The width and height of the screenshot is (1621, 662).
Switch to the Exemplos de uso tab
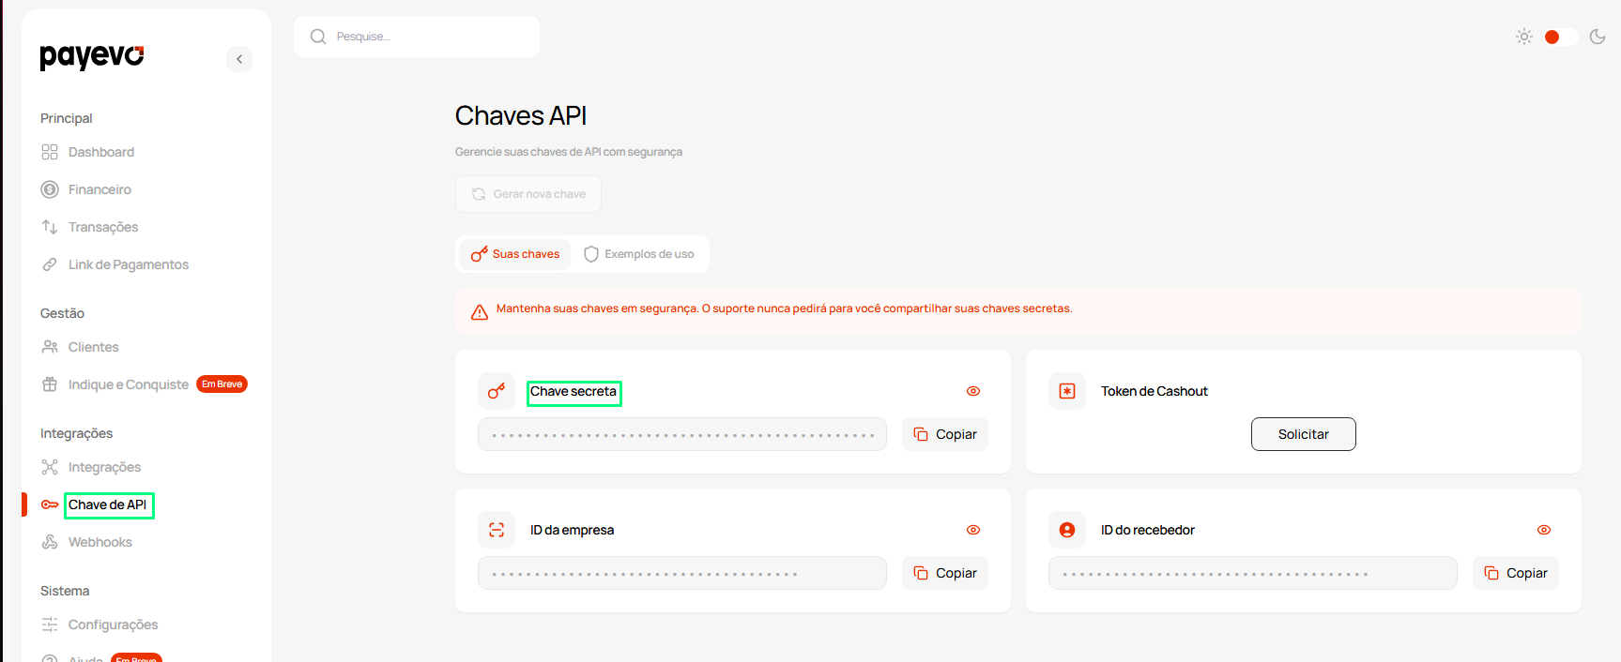point(639,254)
